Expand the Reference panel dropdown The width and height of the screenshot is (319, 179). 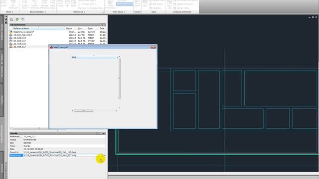tap(79, 12)
